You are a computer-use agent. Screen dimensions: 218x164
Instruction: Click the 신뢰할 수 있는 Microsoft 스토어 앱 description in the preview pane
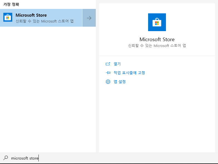coord(157,46)
